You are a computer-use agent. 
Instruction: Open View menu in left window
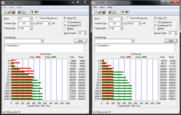coord(12,7)
